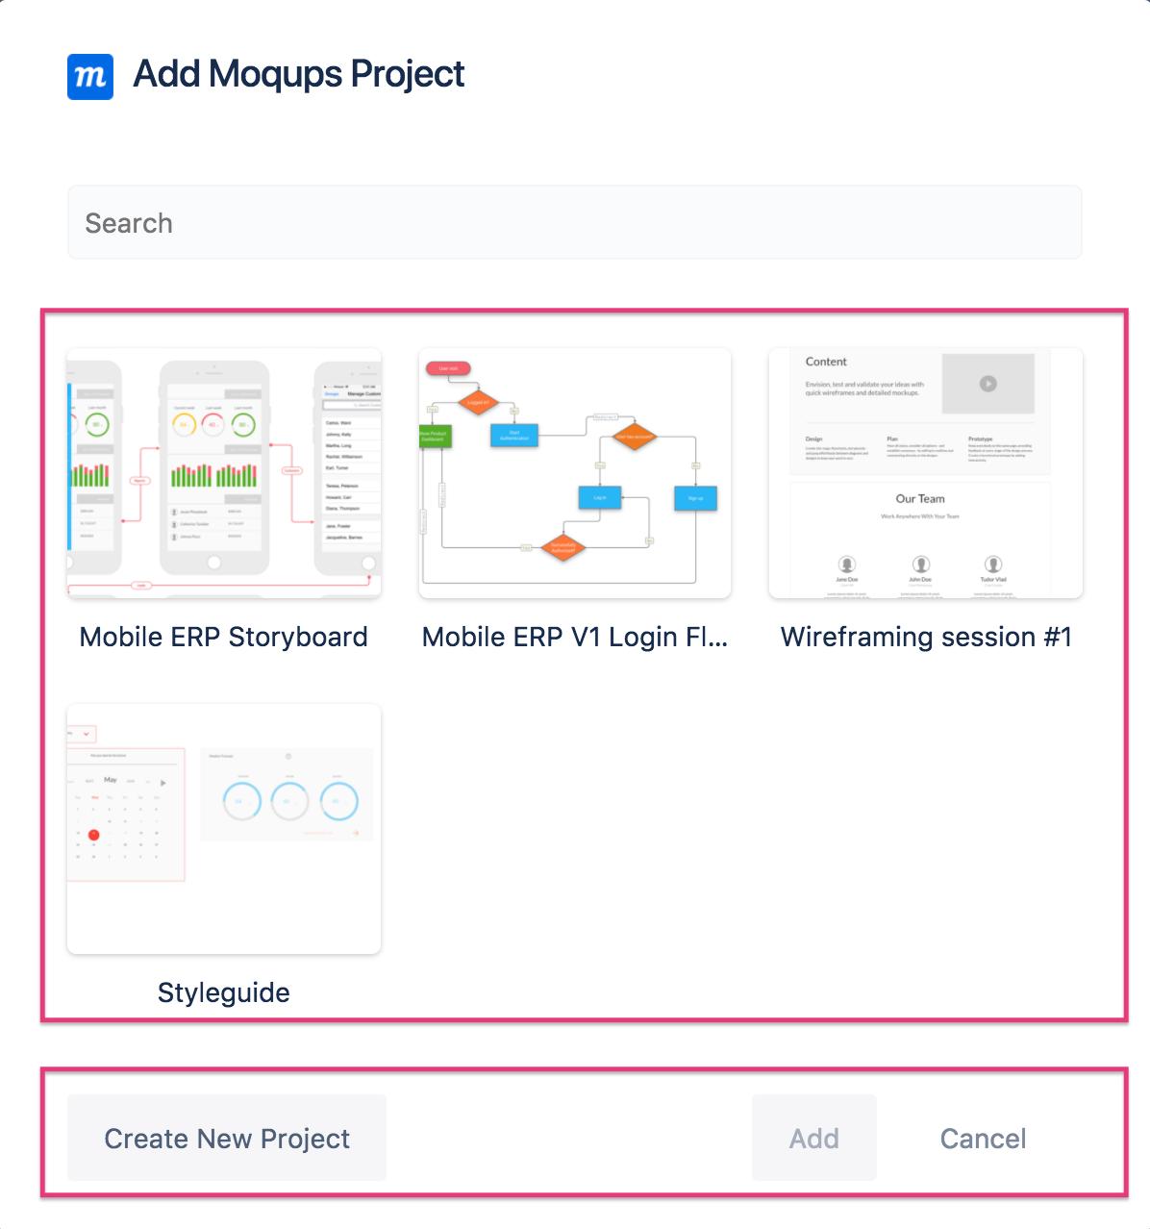Click the red User Visit node in flowchart

tap(447, 366)
